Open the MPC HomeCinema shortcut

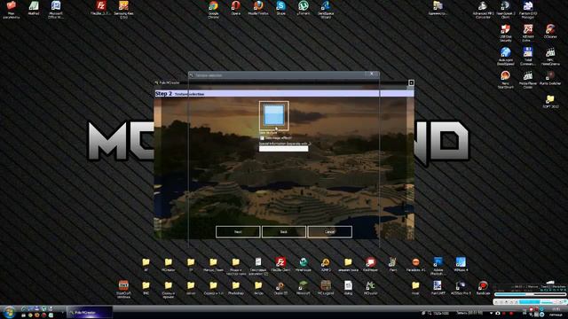click(x=550, y=56)
